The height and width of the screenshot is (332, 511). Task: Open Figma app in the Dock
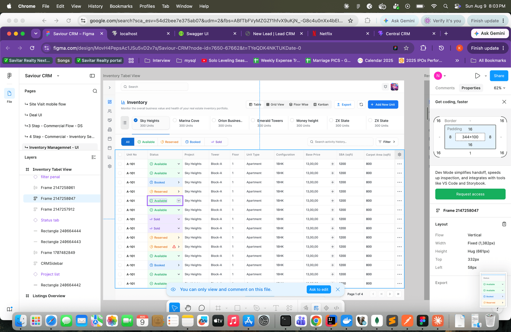422,321
